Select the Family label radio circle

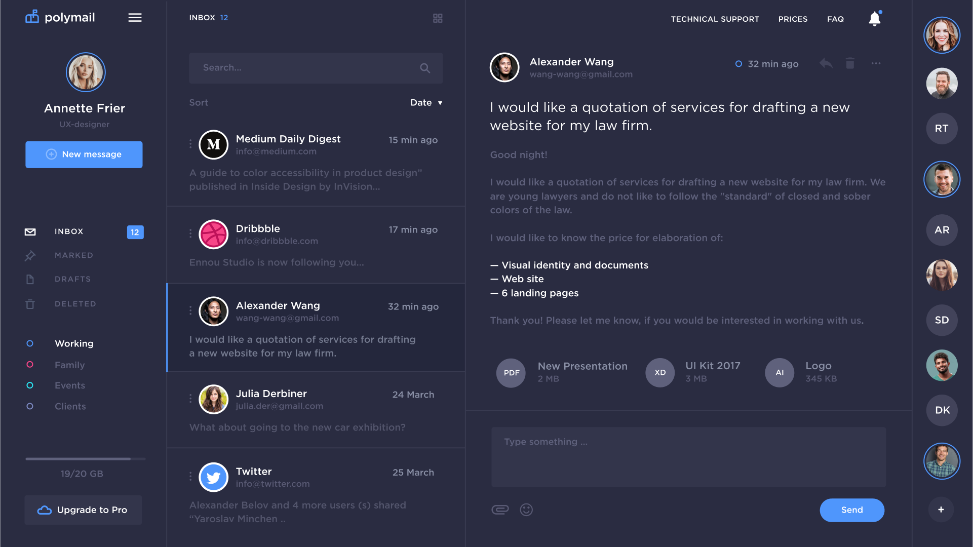[30, 365]
